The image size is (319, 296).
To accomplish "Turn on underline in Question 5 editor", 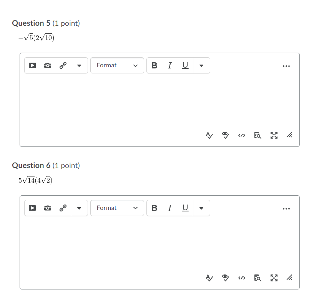I will (185, 65).
